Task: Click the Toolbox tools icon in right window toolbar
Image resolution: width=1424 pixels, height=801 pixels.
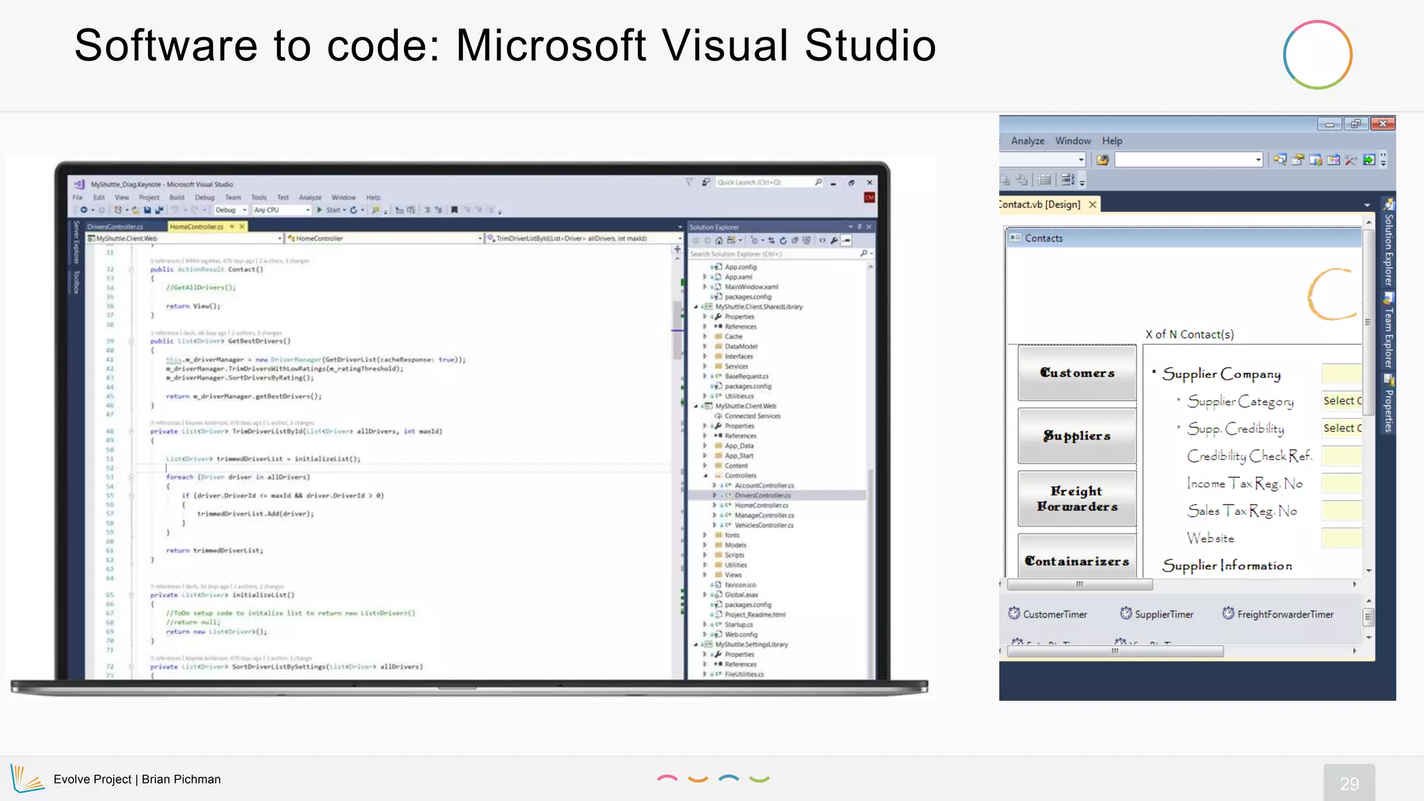Action: click(1351, 160)
